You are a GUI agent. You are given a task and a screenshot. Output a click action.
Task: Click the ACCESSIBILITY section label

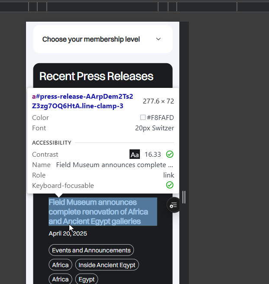[52, 143]
